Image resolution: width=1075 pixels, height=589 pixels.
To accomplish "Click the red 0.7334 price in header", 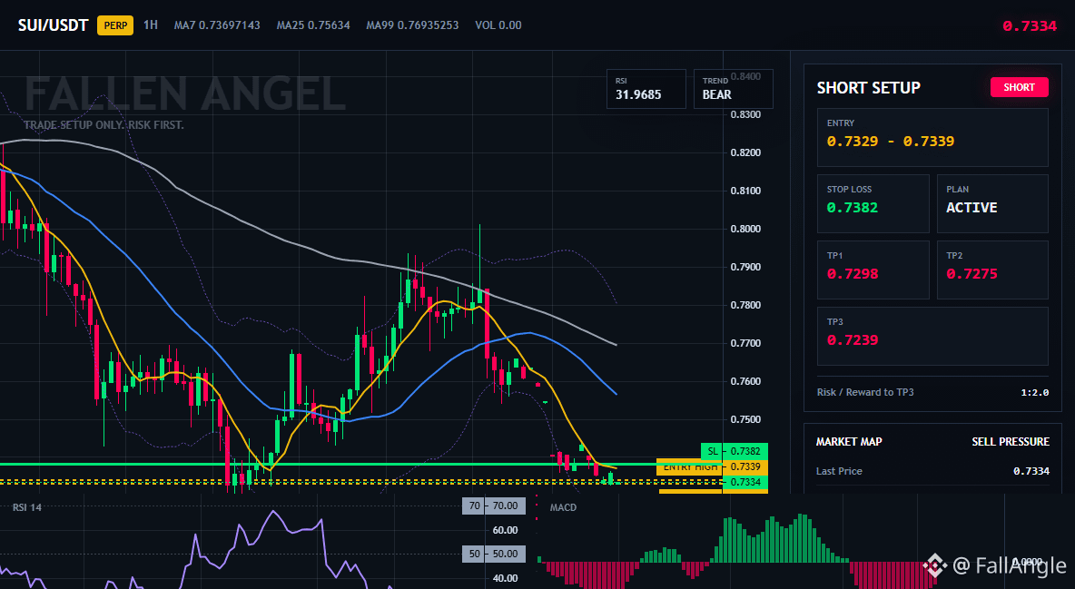I will tap(1029, 26).
